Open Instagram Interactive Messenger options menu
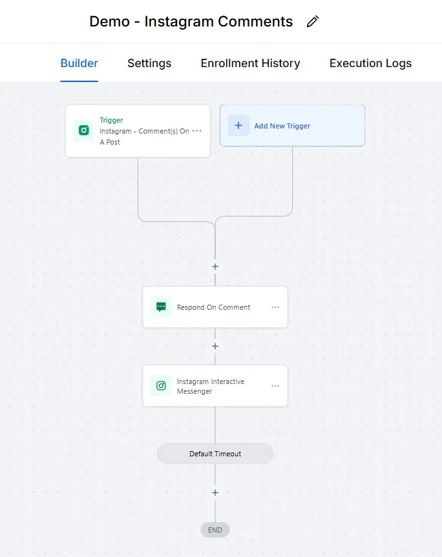The width and height of the screenshot is (442, 557). [275, 386]
